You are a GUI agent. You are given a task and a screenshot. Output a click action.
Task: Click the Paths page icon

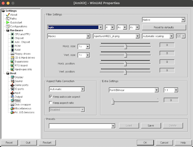pyautogui.click(x=8, y=19)
